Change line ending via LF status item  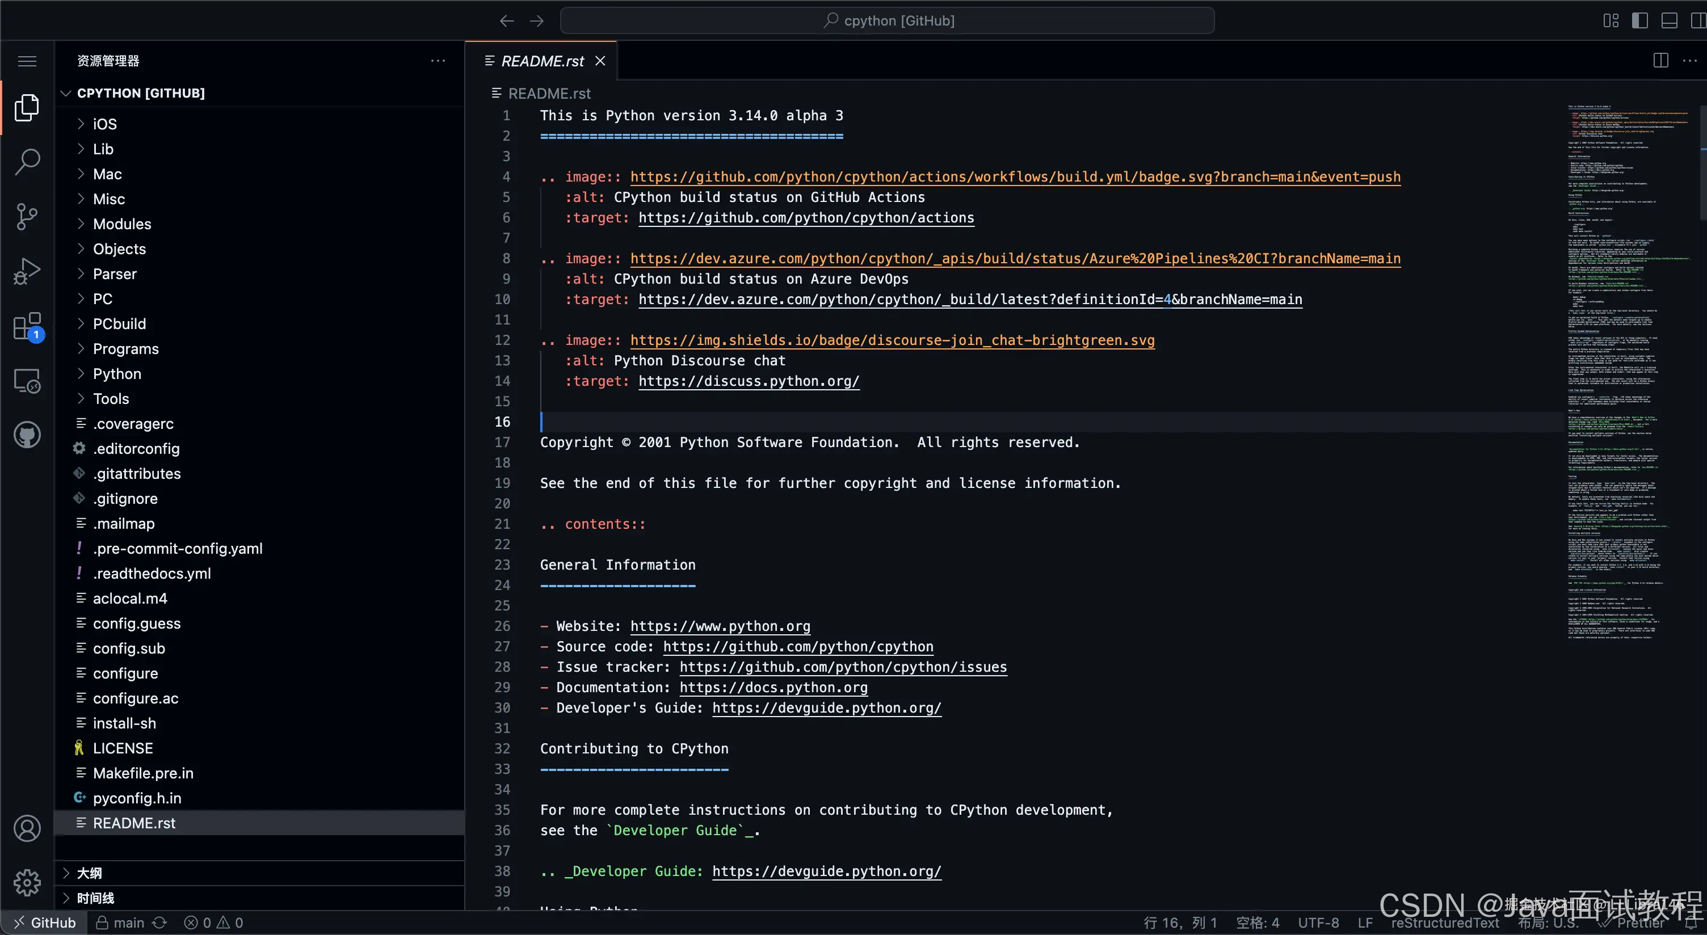click(1364, 923)
